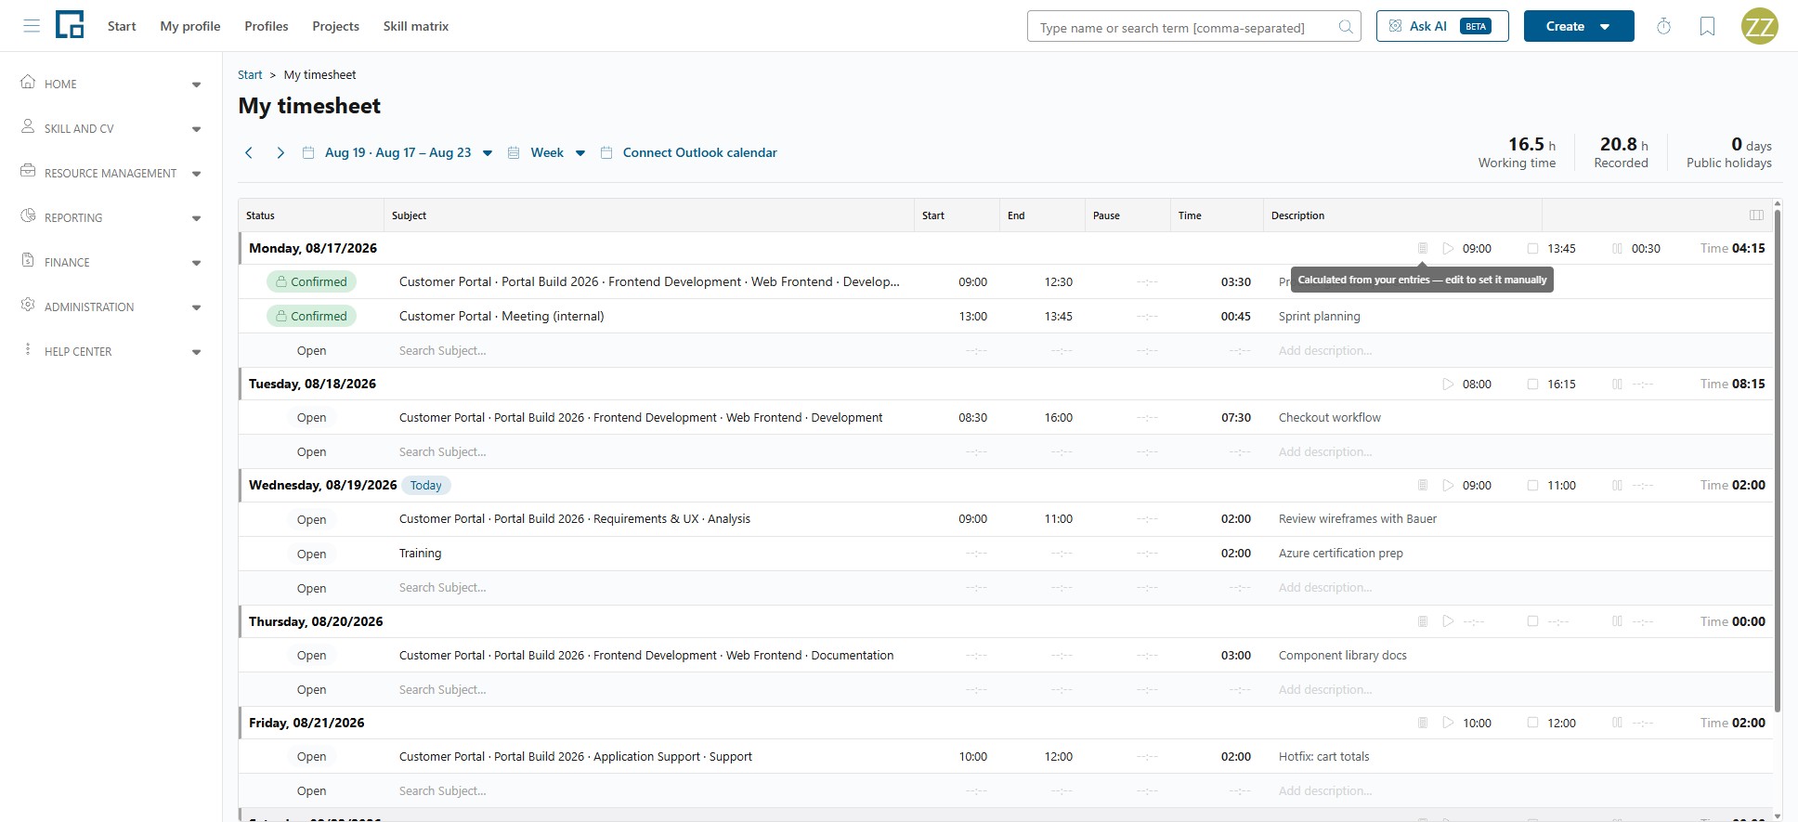Expand the HOME sidebar section

(111, 84)
